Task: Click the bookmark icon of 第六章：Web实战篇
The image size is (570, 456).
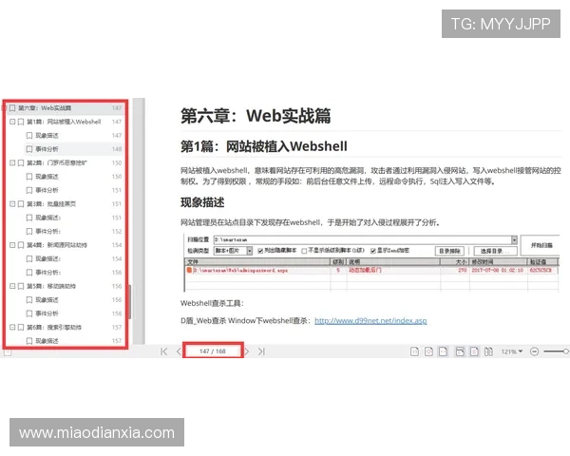Action: pos(12,108)
